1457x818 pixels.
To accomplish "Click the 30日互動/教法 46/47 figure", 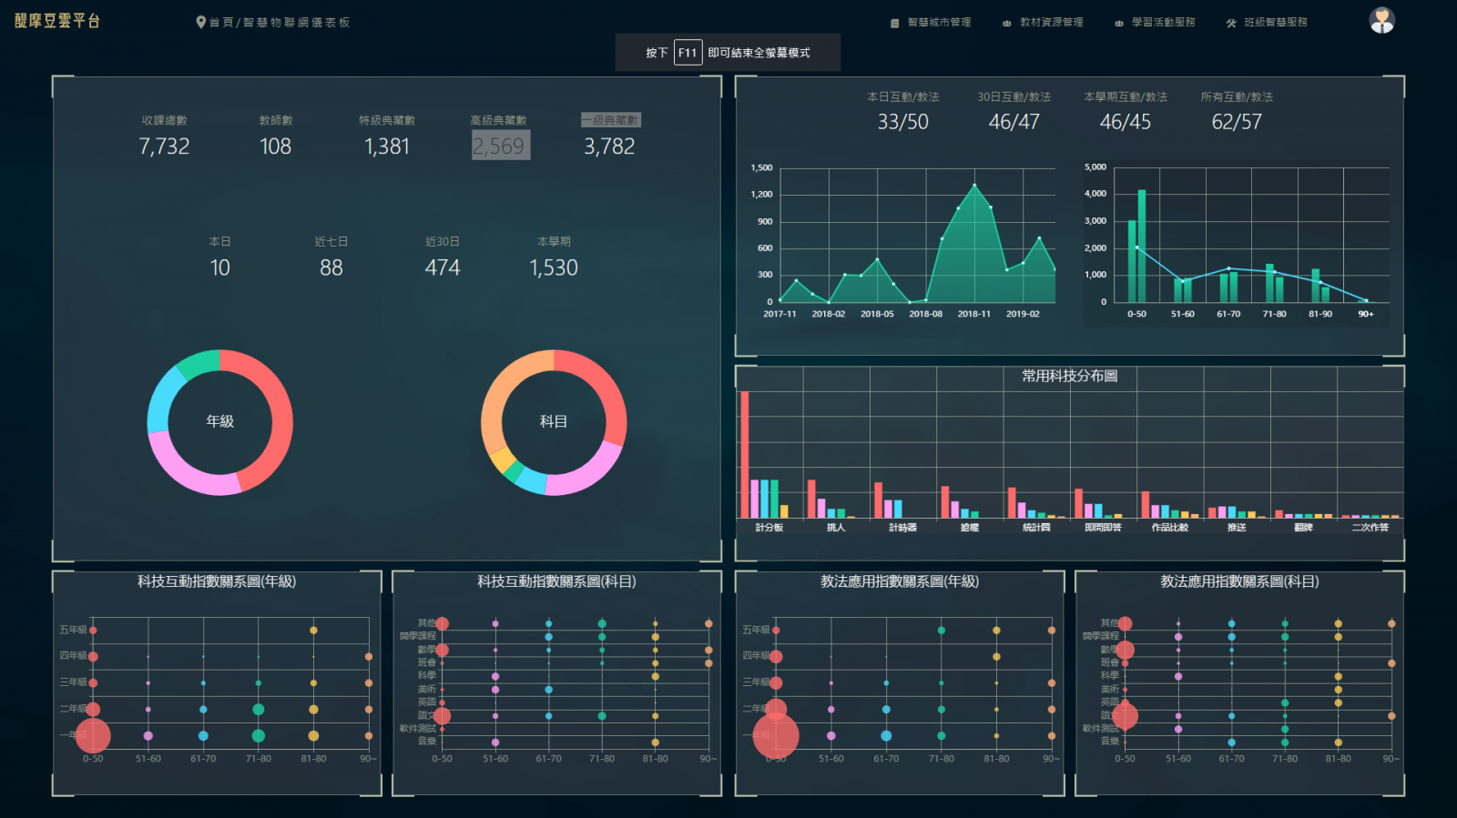I will tap(1014, 122).
